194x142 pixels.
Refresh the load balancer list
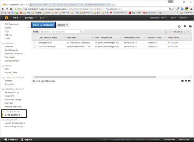(x=179, y=26)
